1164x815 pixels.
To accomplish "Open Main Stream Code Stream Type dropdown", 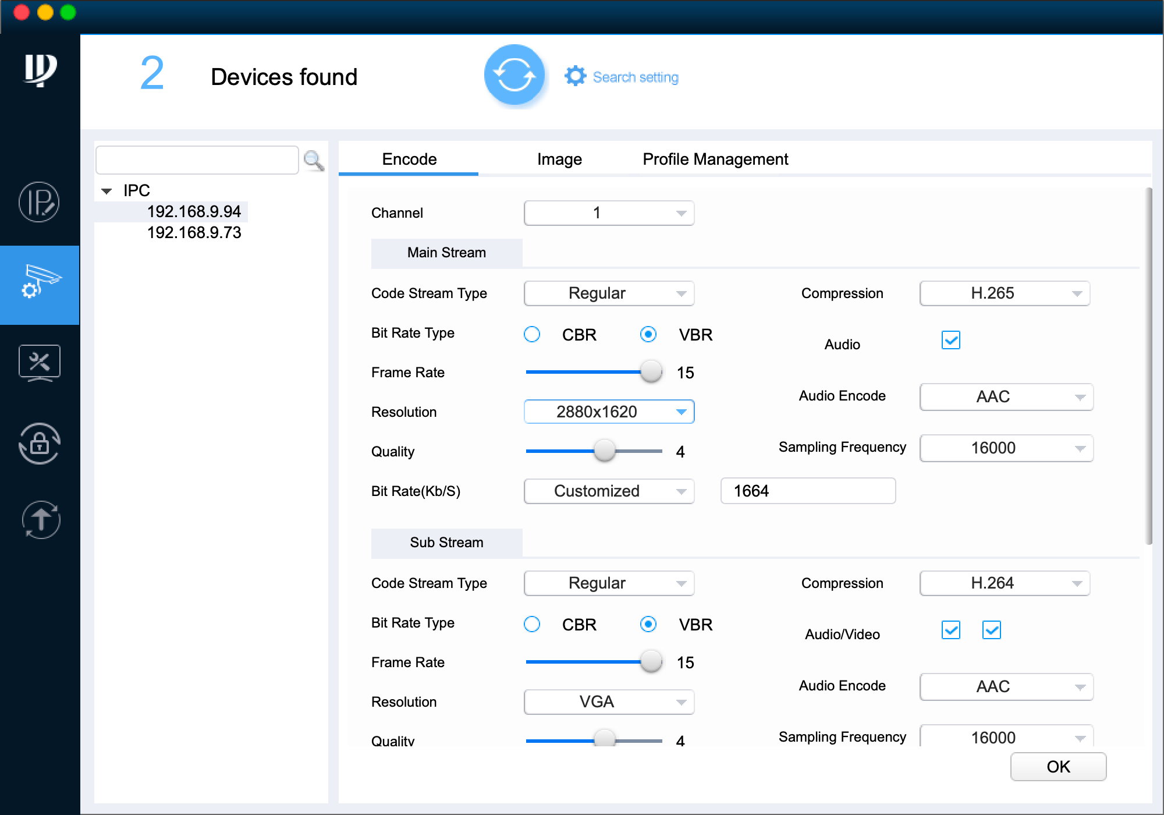I will click(609, 293).
